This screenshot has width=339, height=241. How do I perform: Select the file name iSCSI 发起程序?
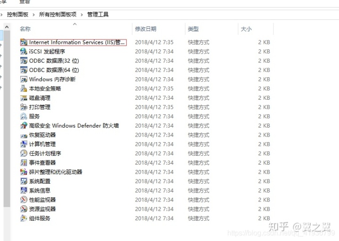click(47, 51)
